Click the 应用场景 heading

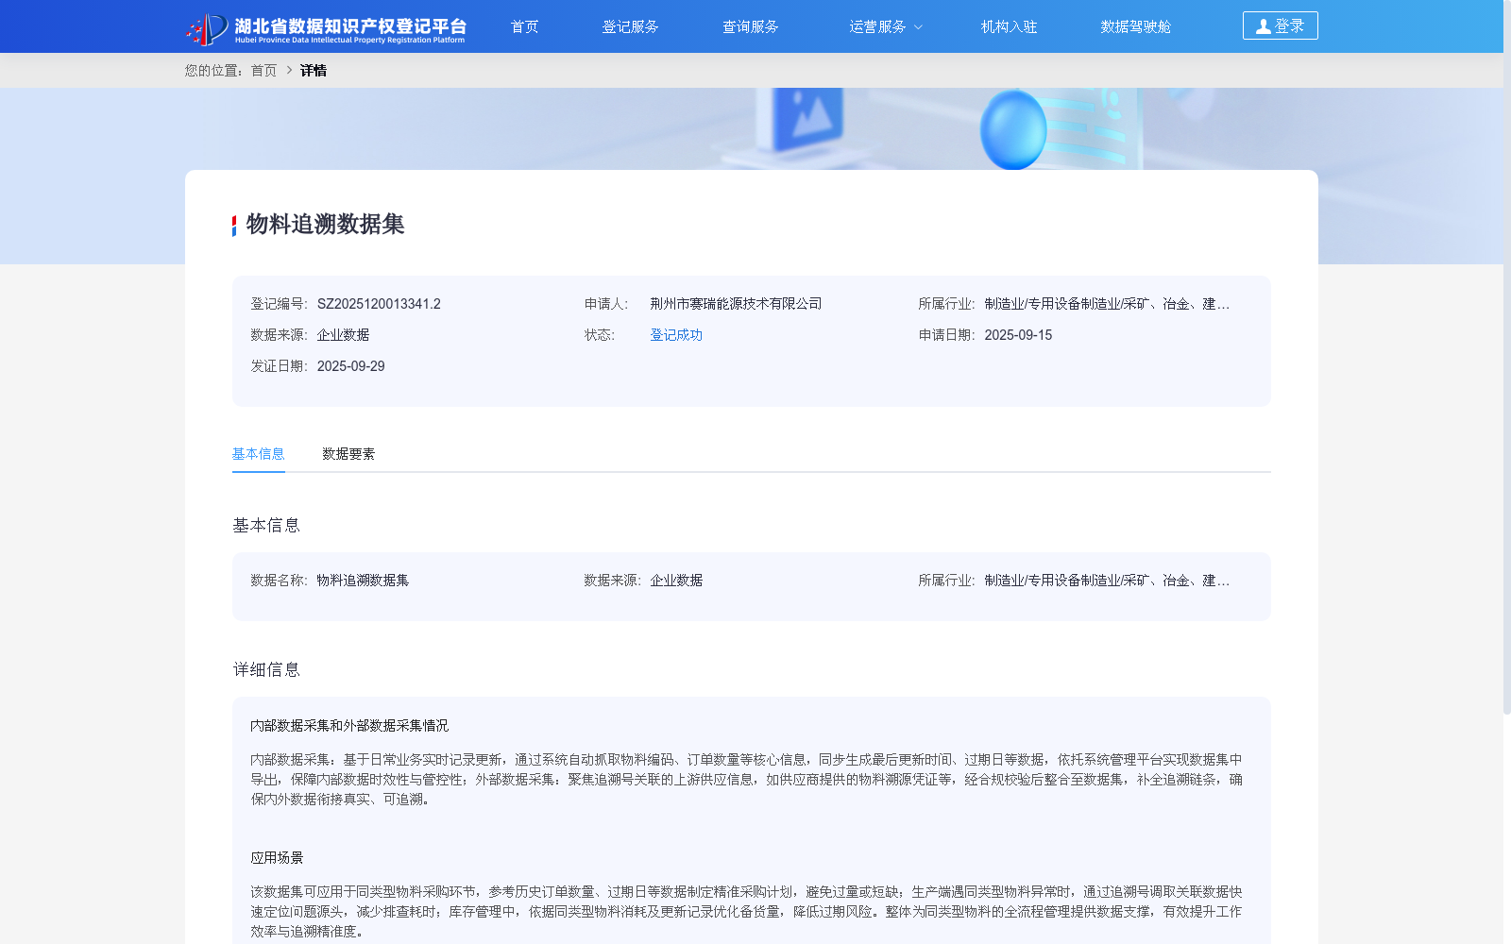[x=277, y=858]
